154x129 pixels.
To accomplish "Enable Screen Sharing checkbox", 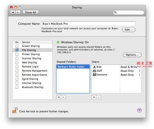I will point(17,46).
